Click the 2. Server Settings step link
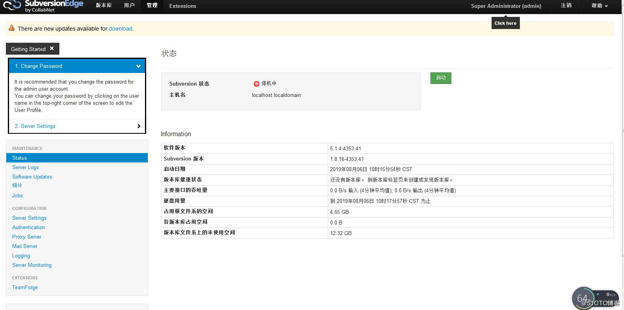 pos(35,126)
